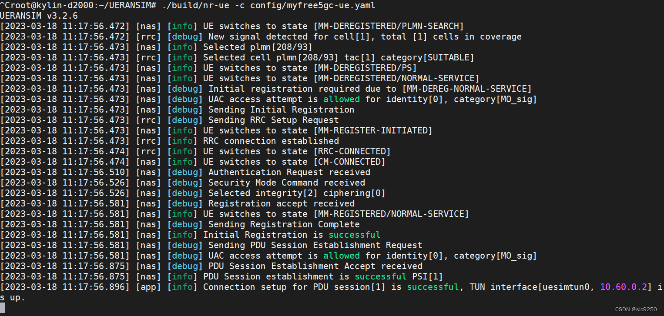This screenshot has width=664, height=316.
Task: Click the terminal cursor block at the bottom
Action: pyautogui.click(x=3, y=308)
